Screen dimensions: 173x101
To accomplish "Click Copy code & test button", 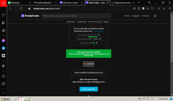I will coord(89,89).
